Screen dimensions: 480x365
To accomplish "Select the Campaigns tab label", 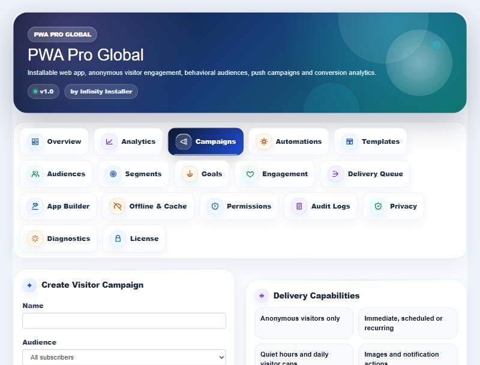I will [x=215, y=141].
